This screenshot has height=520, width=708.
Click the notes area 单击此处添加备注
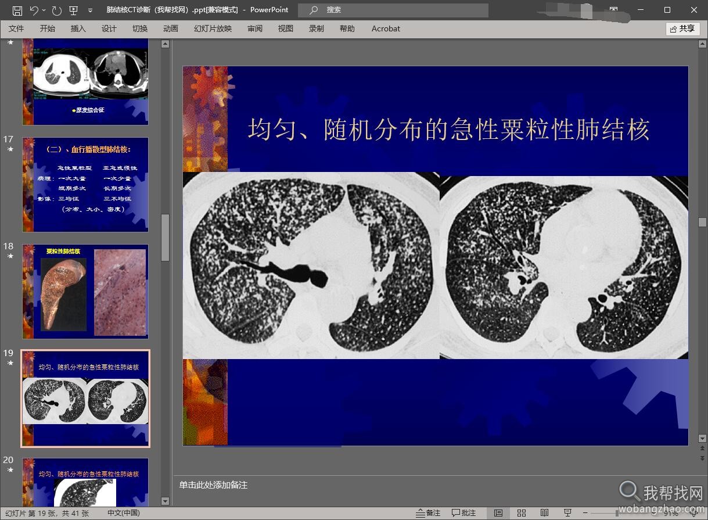click(213, 485)
